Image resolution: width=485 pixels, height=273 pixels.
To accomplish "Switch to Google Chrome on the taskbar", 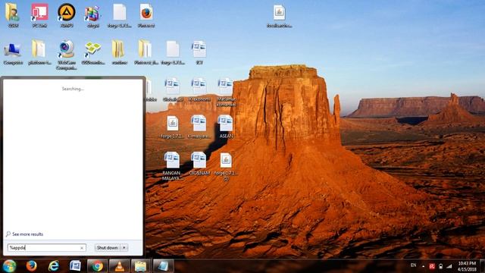I will tap(98, 266).
